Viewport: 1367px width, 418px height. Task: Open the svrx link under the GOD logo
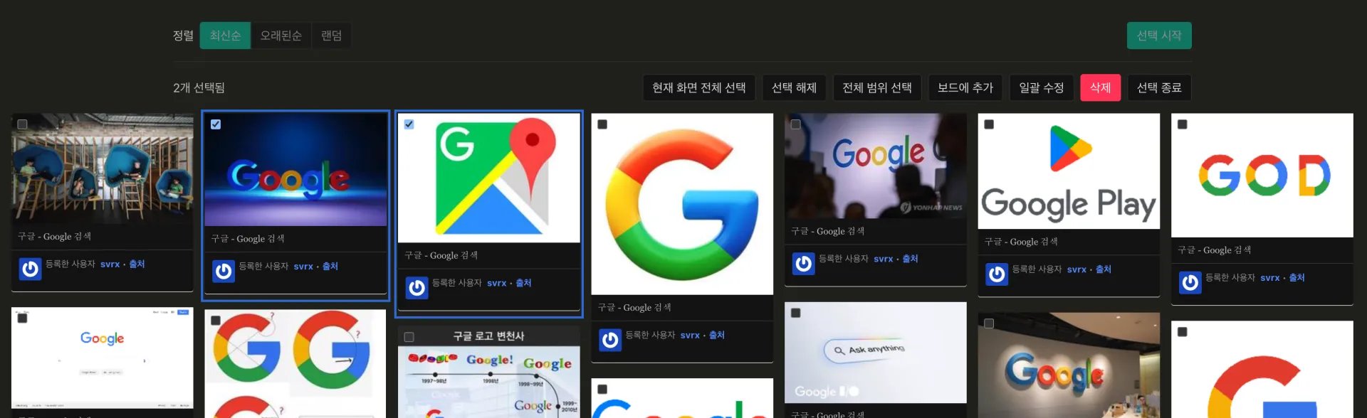(x=1270, y=278)
